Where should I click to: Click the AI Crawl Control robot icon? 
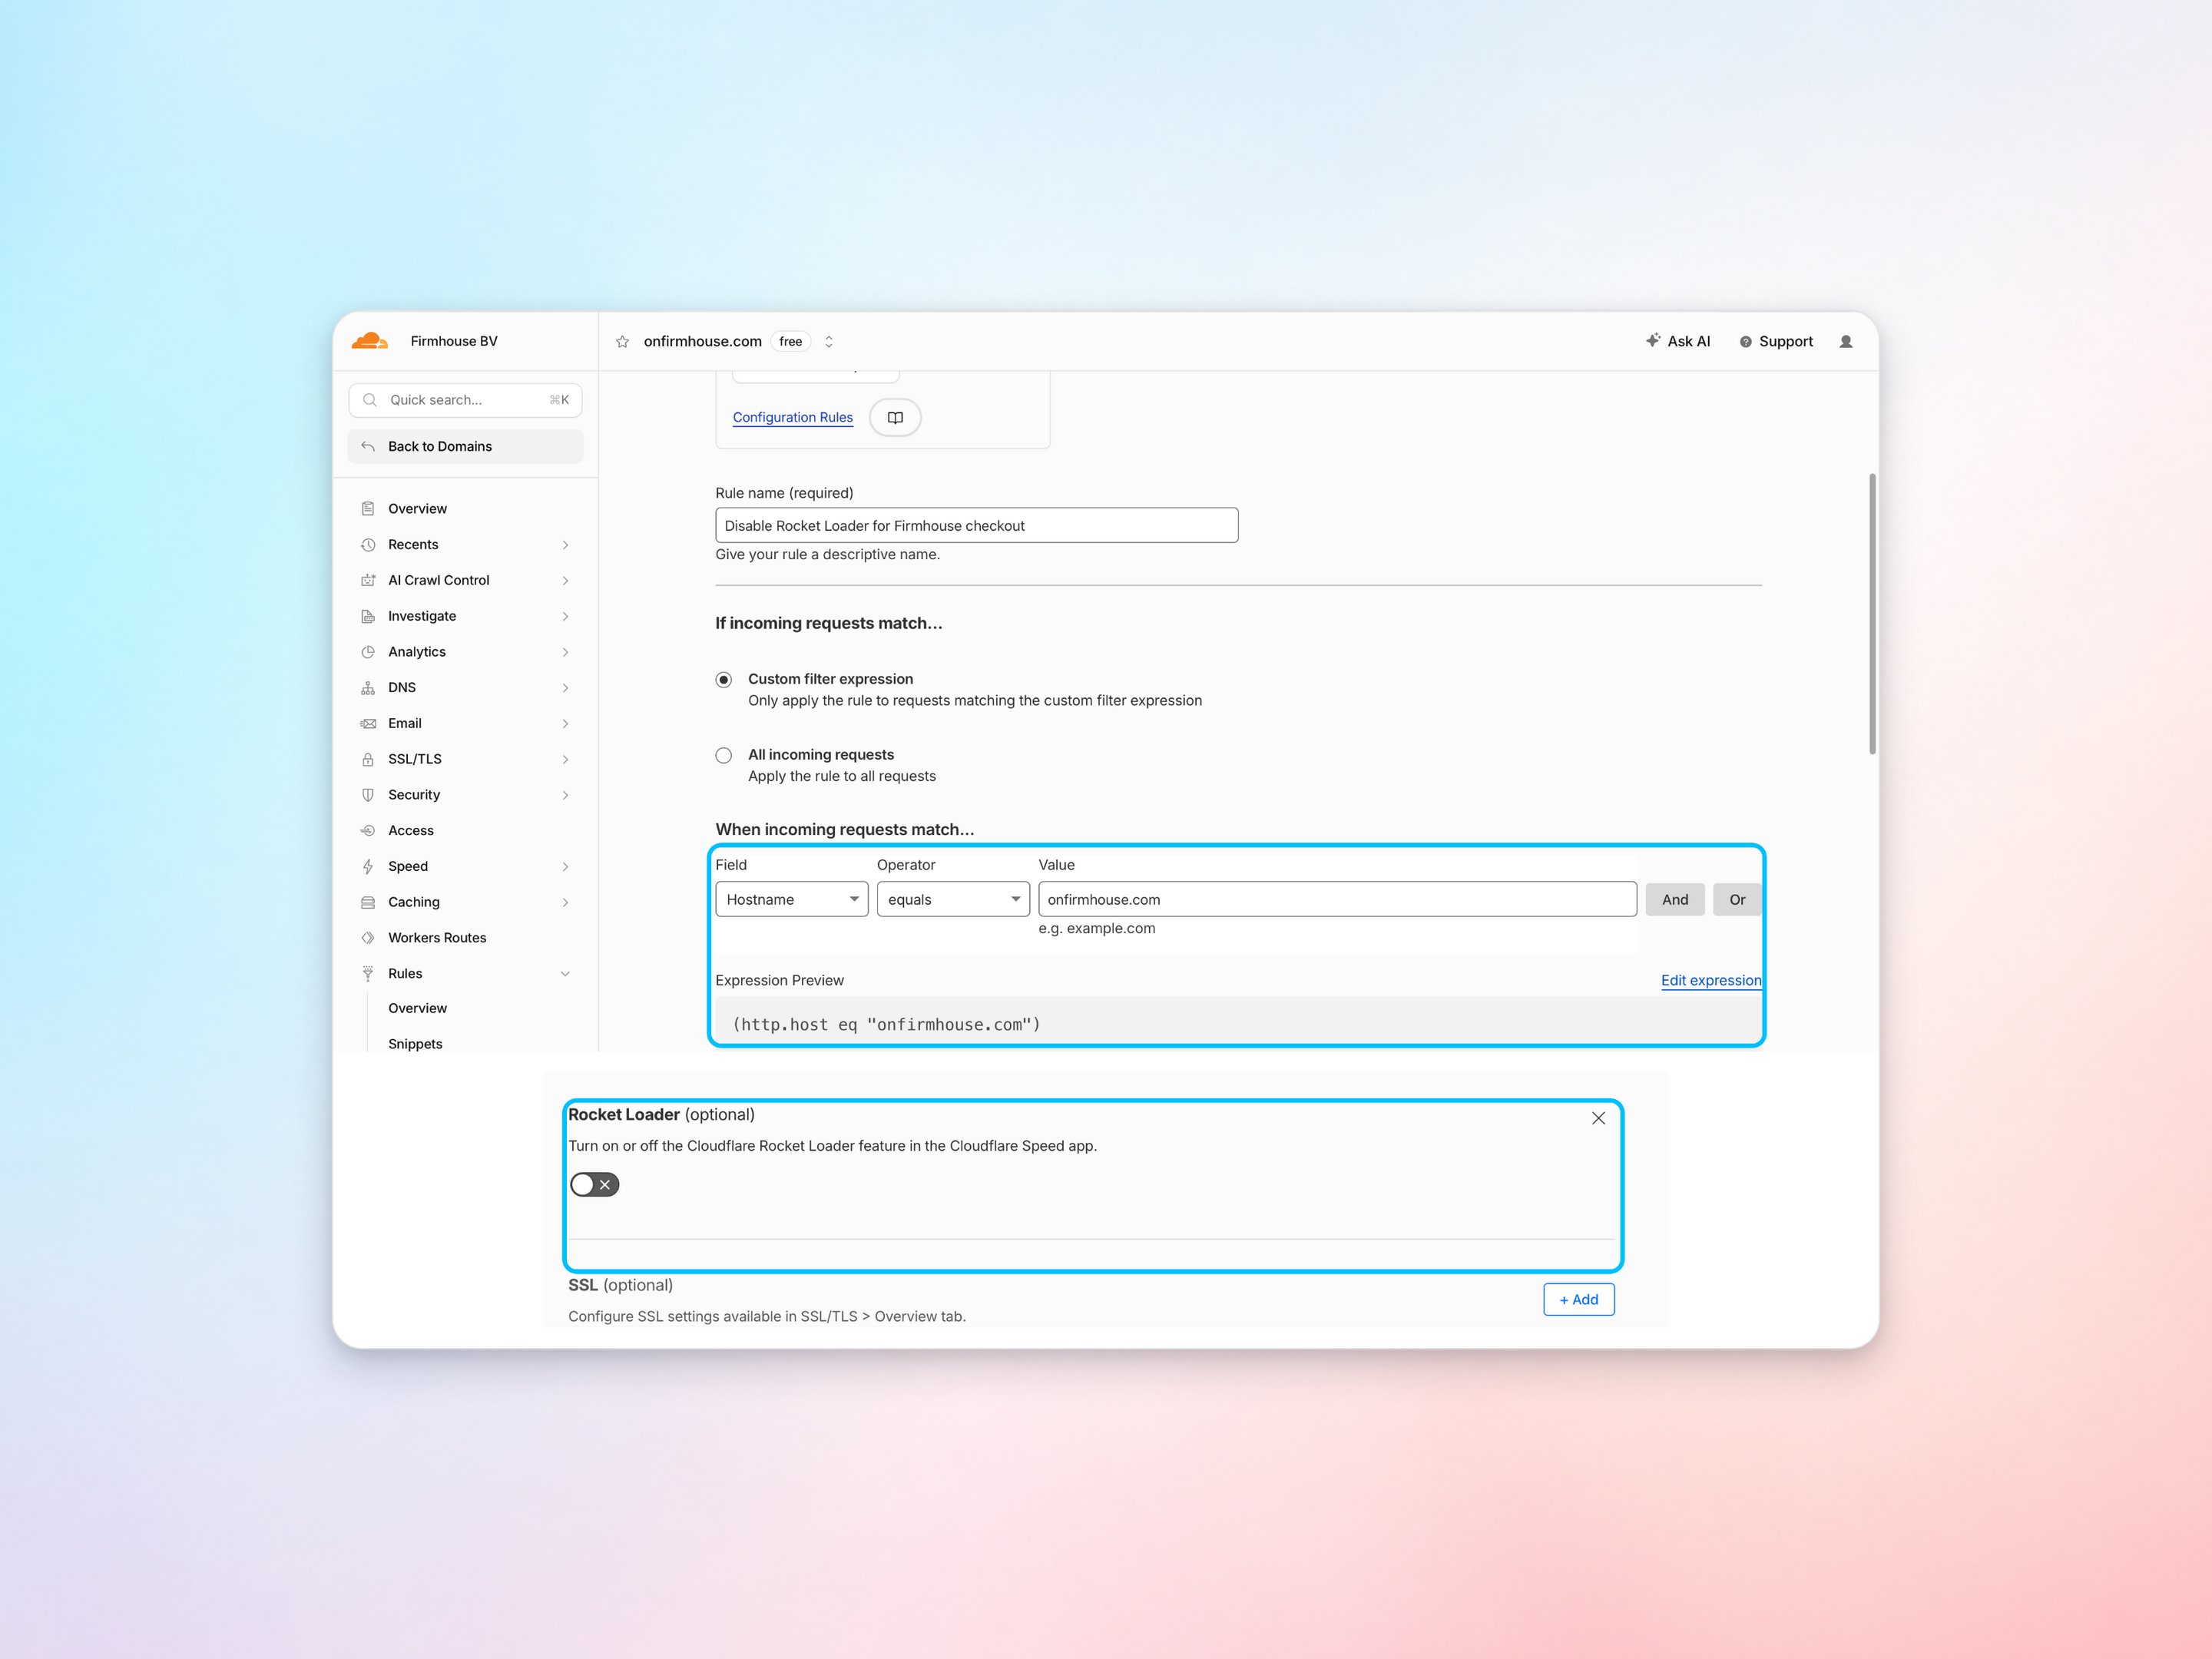point(368,580)
